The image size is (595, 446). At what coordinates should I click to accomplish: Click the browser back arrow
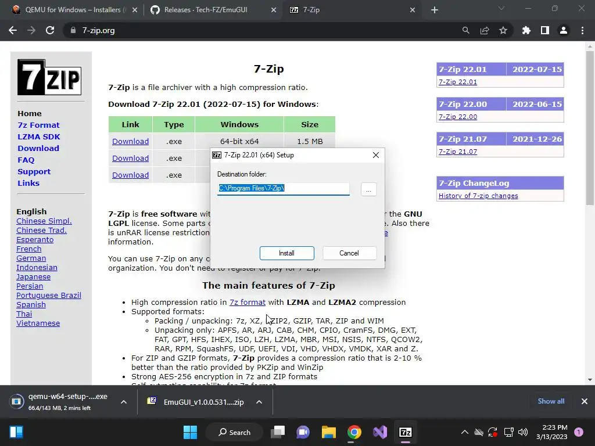coord(13,30)
